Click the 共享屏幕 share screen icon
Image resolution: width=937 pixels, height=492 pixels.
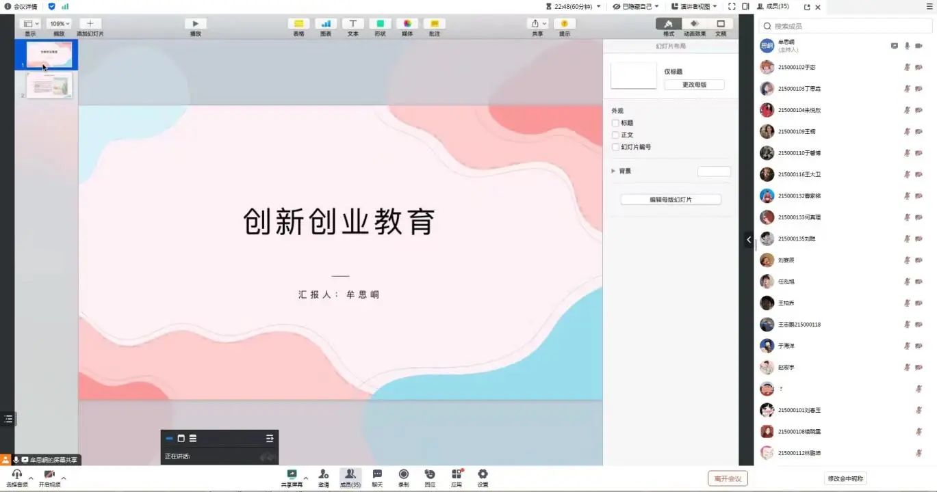click(x=292, y=474)
